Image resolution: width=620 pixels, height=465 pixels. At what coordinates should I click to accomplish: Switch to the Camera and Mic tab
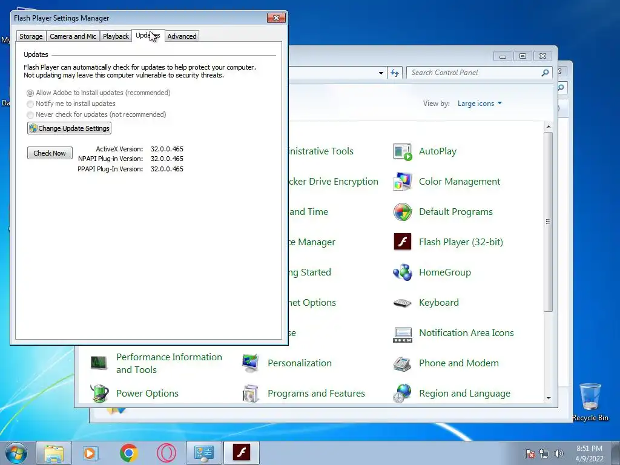(x=73, y=36)
